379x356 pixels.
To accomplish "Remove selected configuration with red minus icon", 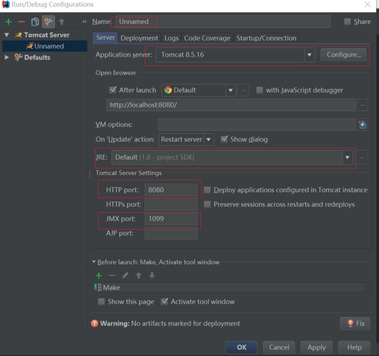I will (22, 22).
